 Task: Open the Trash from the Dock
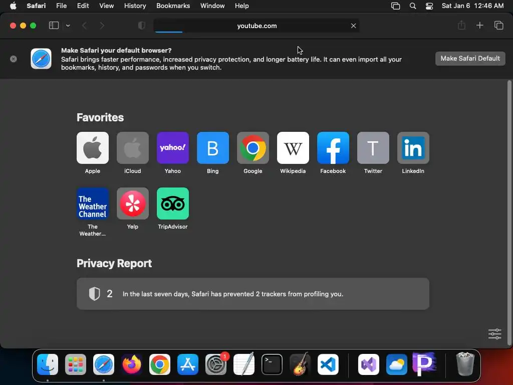click(465, 364)
